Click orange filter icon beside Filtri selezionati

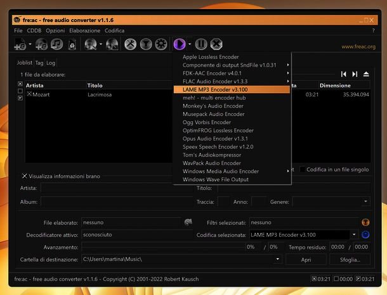pos(365,222)
